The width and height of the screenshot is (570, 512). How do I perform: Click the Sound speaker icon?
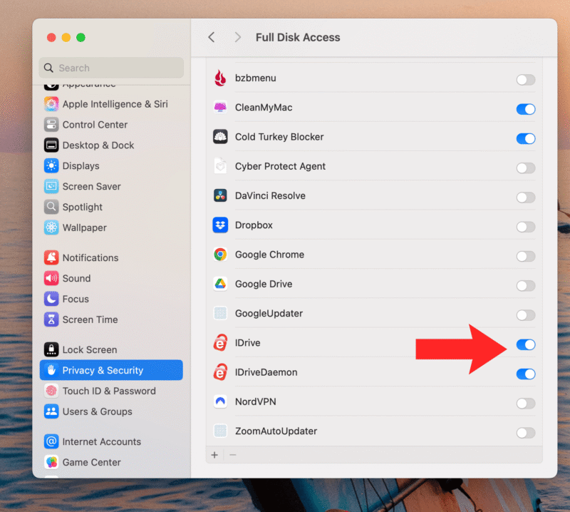51,278
